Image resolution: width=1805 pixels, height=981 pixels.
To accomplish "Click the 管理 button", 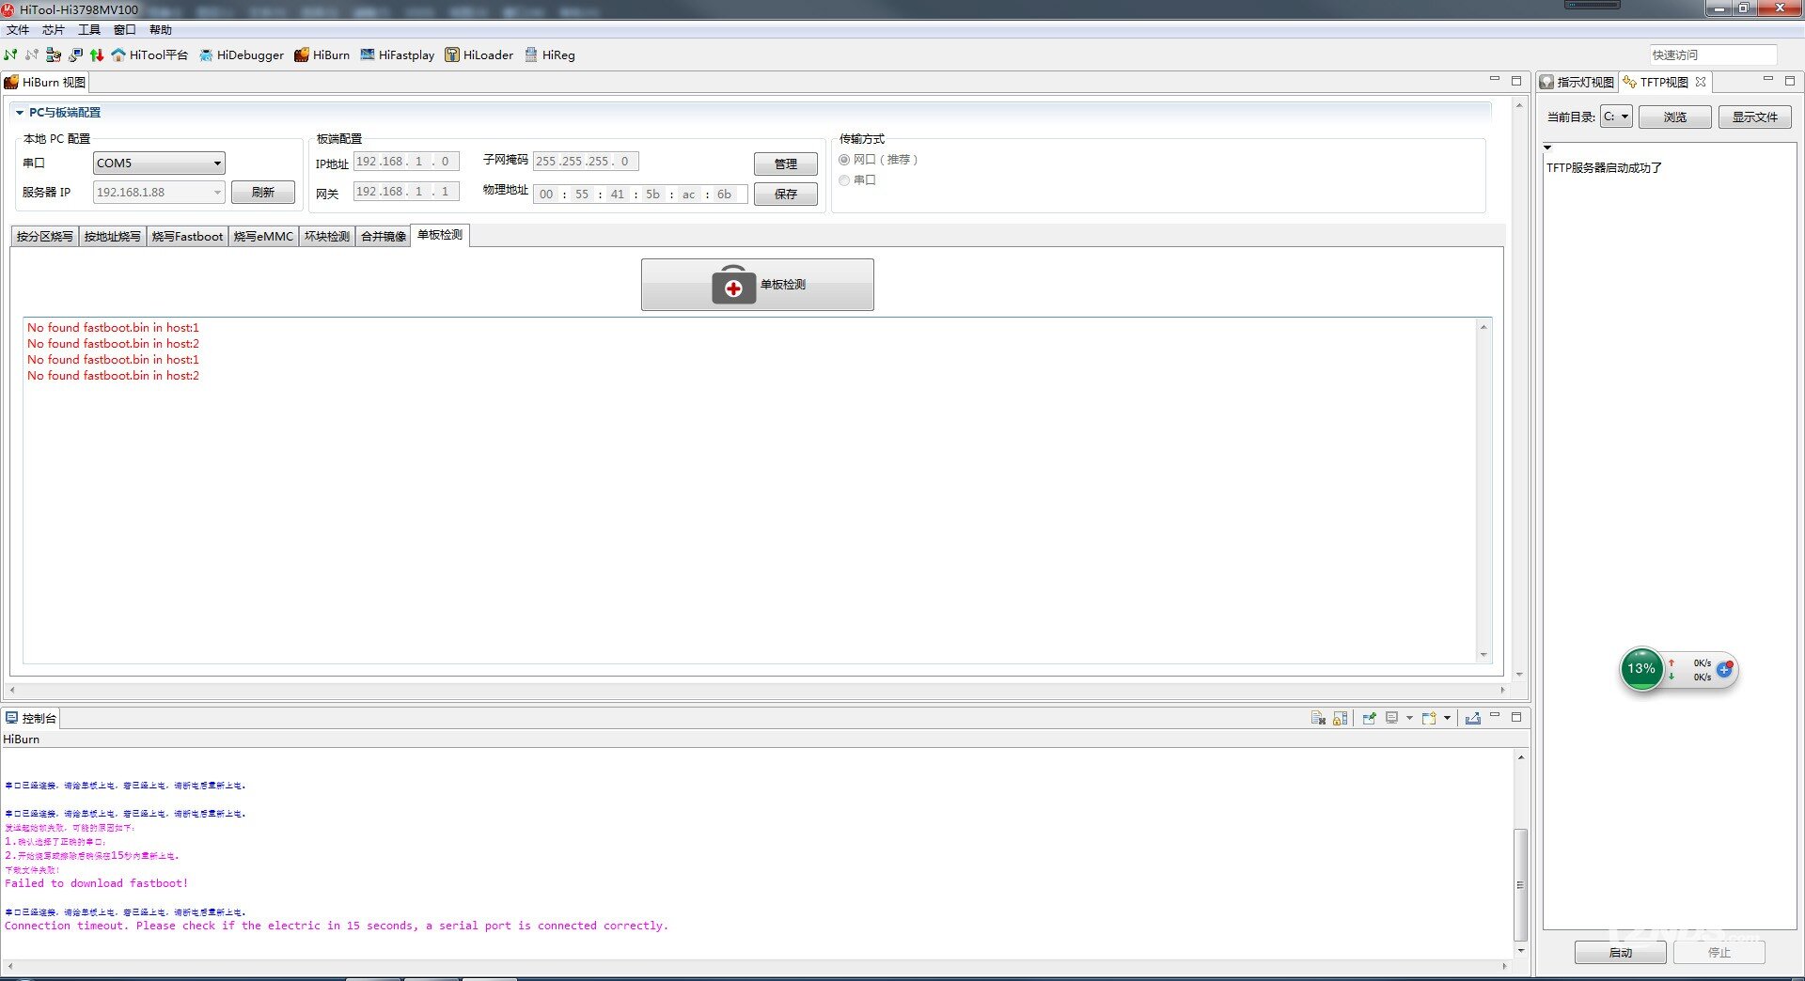I will [786, 164].
